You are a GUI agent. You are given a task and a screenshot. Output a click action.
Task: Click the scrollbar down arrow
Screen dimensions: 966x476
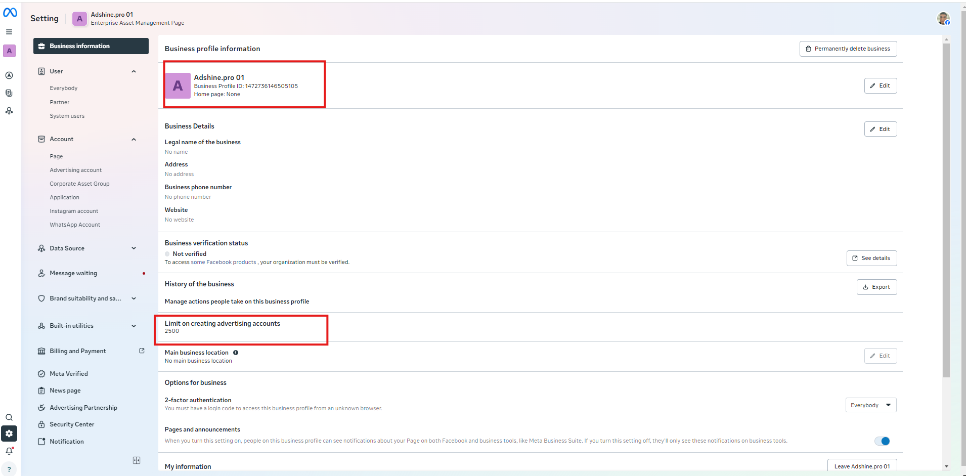946,466
